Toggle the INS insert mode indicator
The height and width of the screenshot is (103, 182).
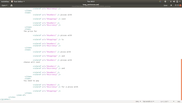point(179,102)
